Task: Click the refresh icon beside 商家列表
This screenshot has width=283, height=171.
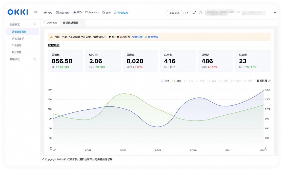Action: tap(187, 13)
